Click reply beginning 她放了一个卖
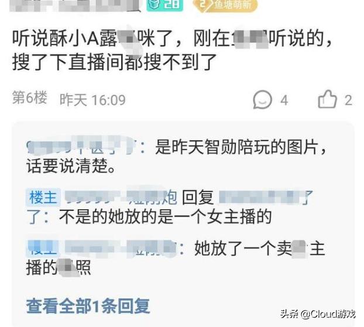The height and width of the screenshot is (327, 364). (x=176, y=258)
